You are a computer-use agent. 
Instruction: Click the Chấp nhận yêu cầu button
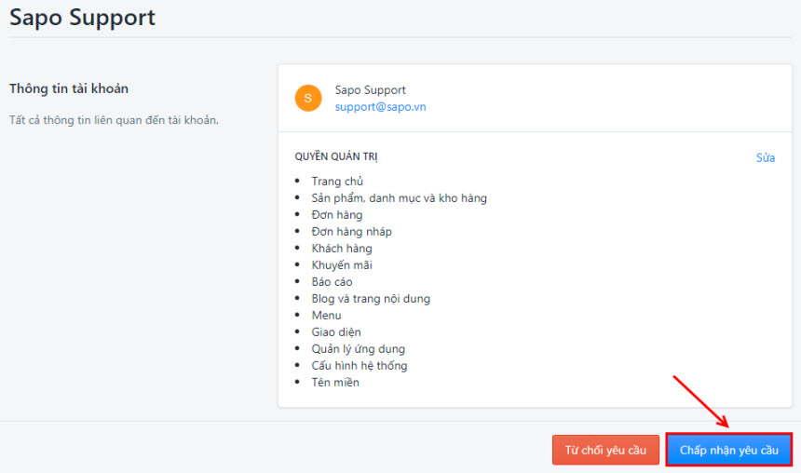[x=729, y=450]
